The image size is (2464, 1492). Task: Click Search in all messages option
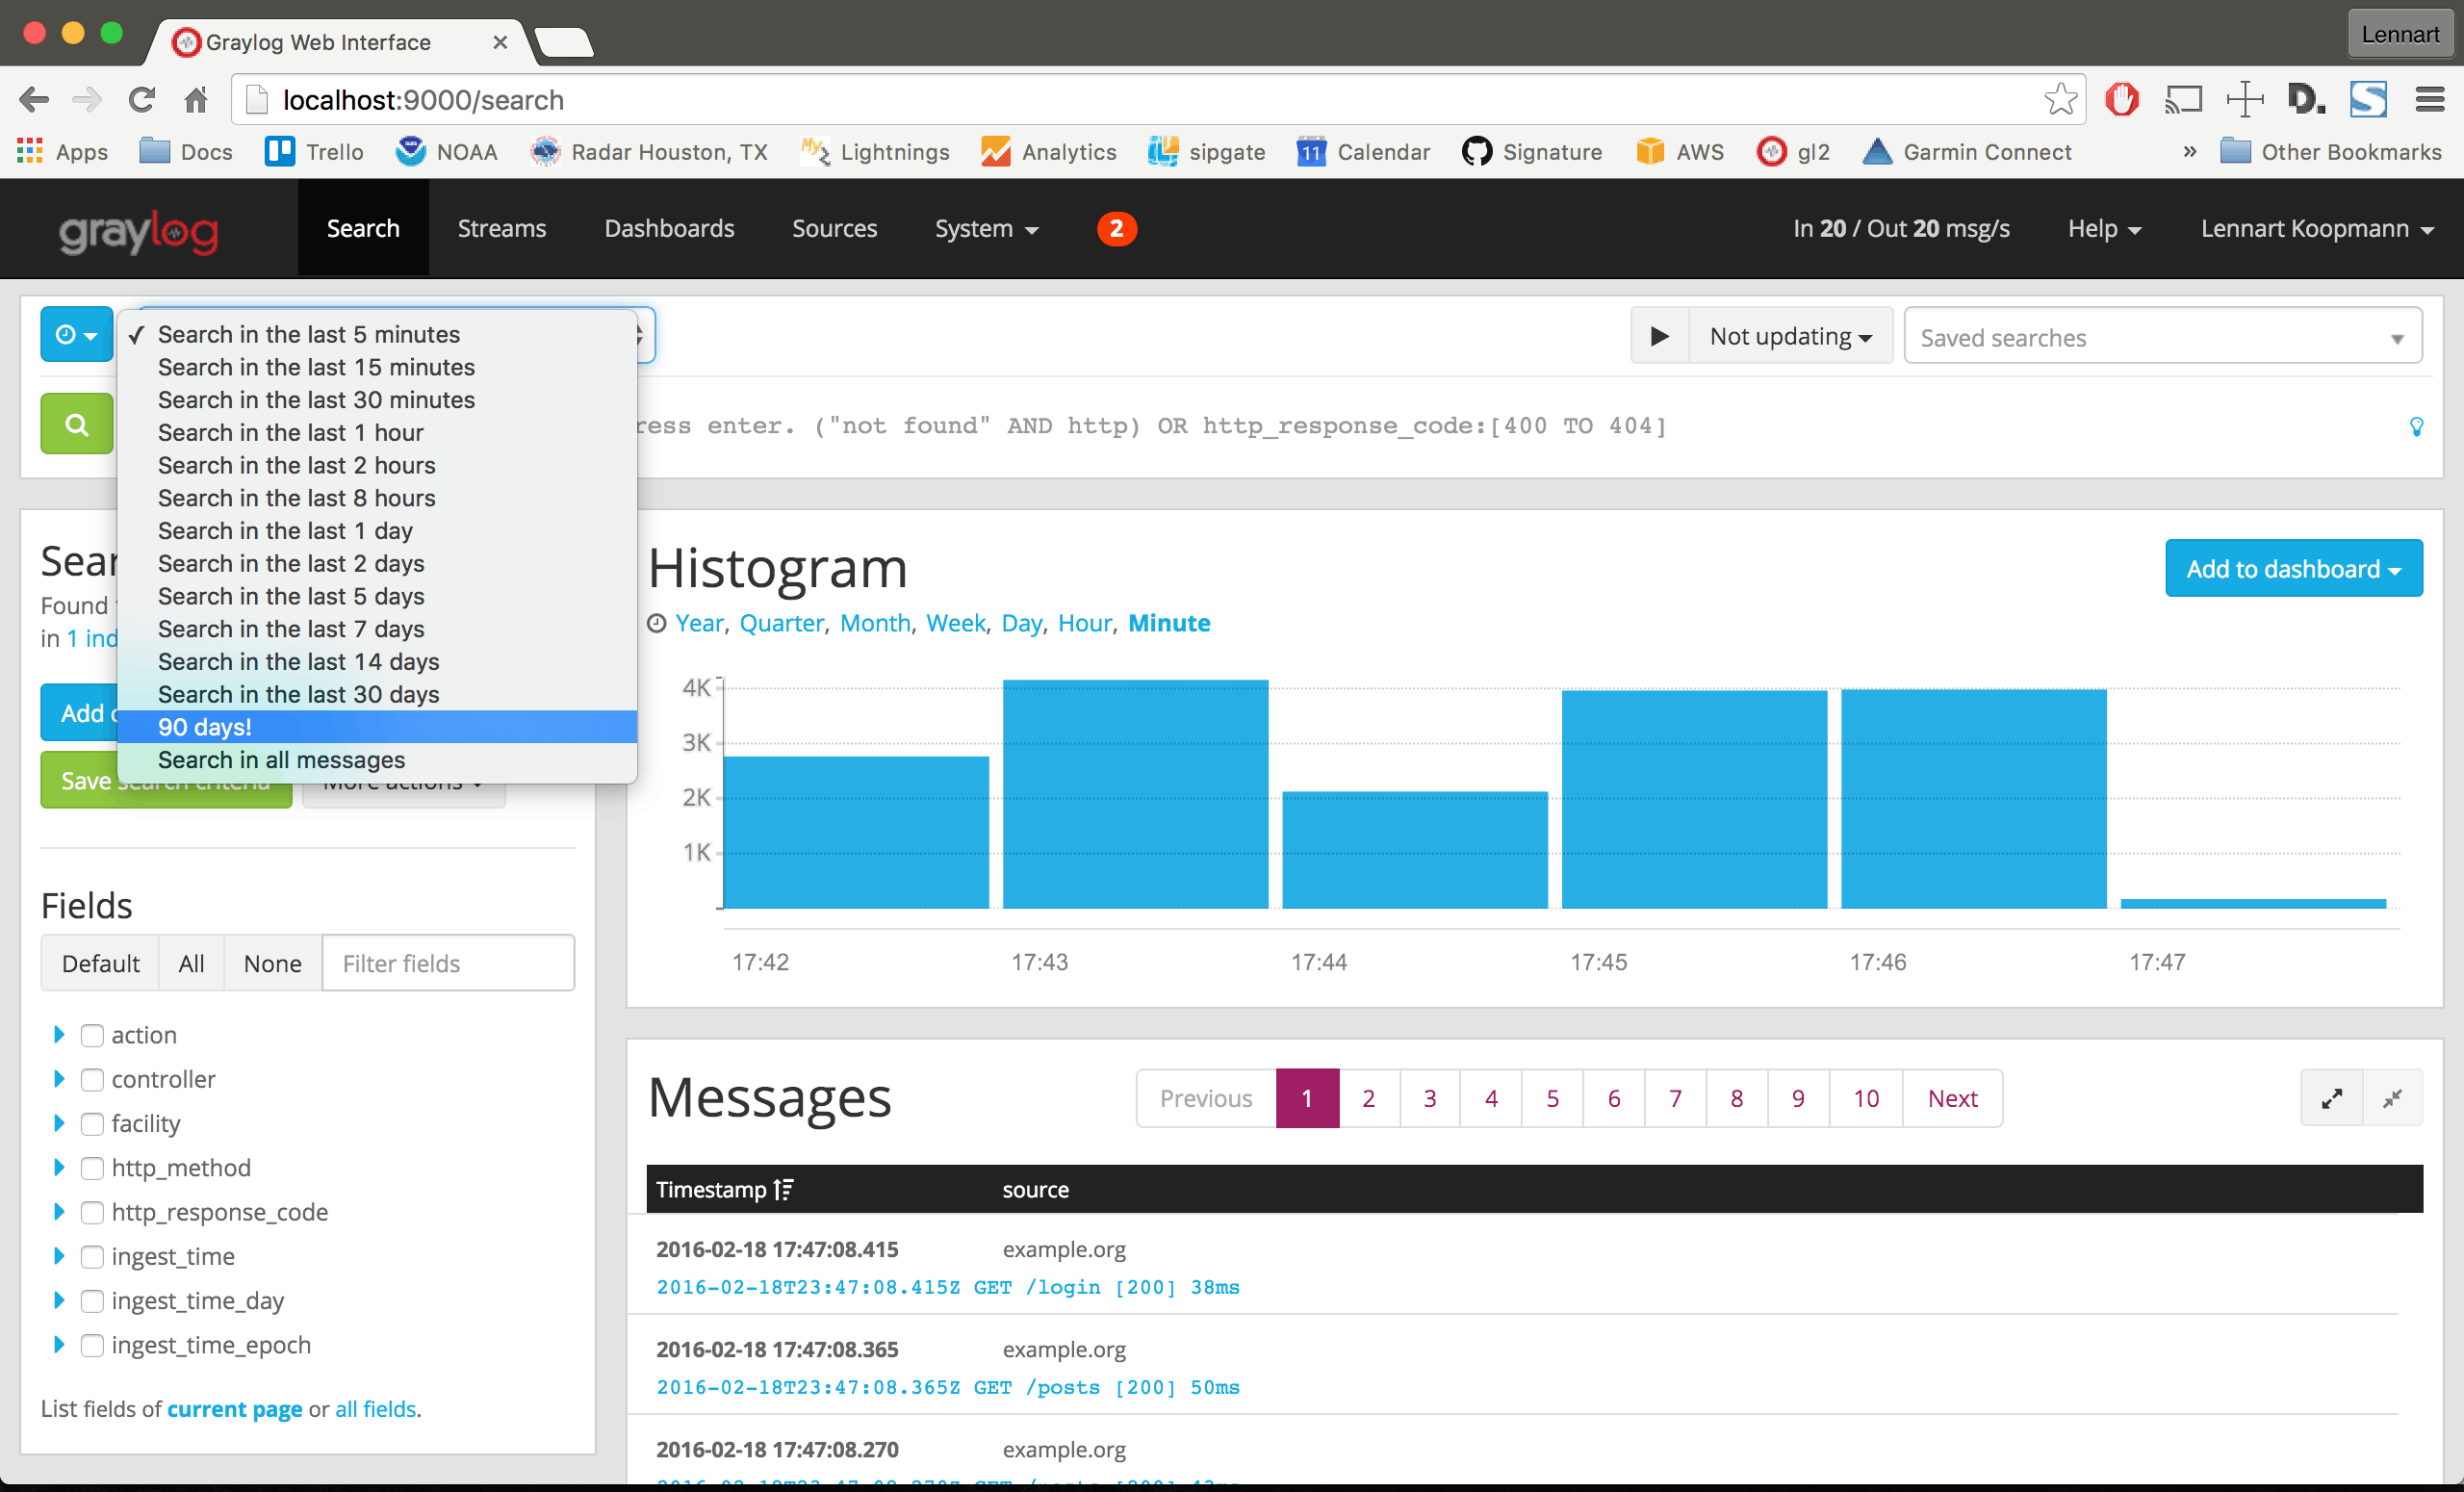click(283, 759)
